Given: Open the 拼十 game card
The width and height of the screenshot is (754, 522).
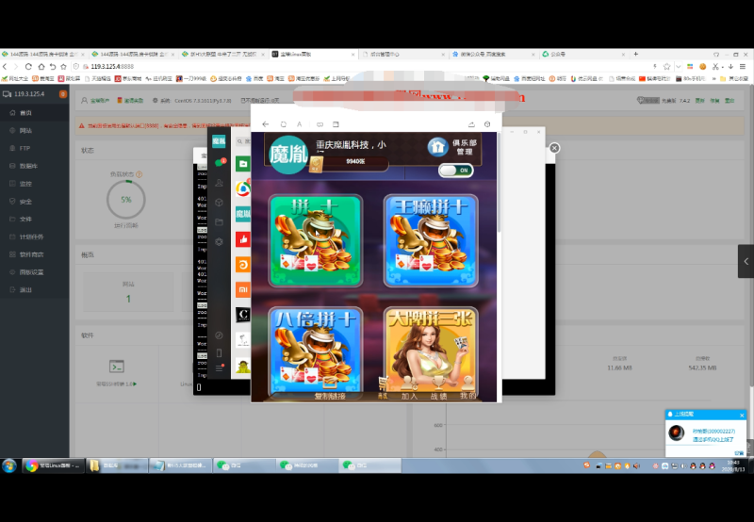Looking at the screenshot, I should 316,240.
